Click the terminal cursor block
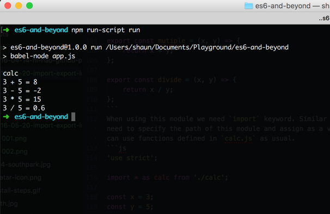Screen dimensions: 330x214 73,117
